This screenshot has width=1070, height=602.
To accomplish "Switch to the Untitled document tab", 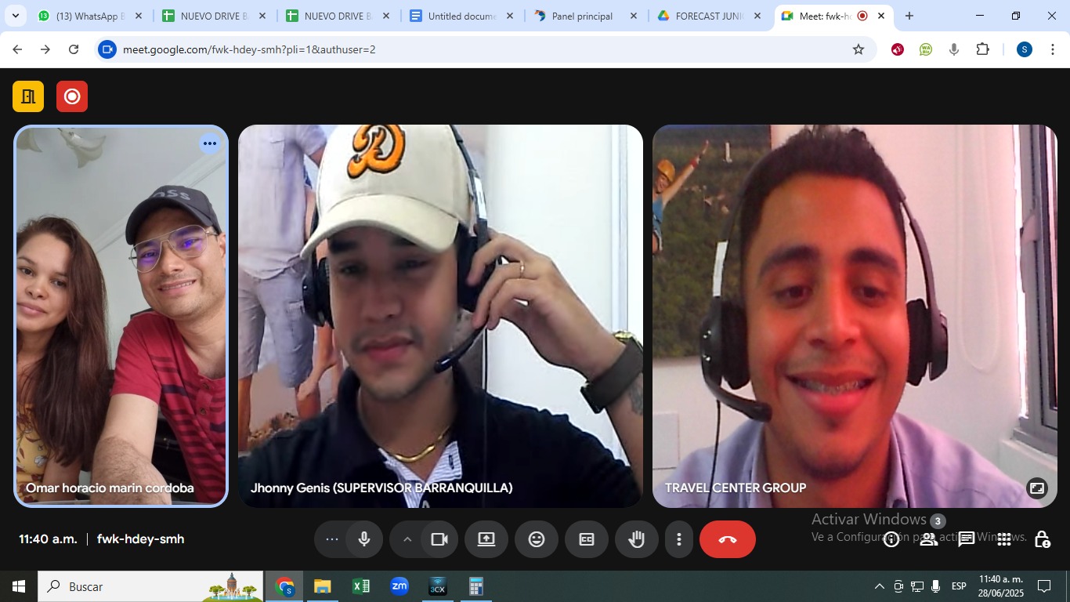I will click(x=461, y=16).
